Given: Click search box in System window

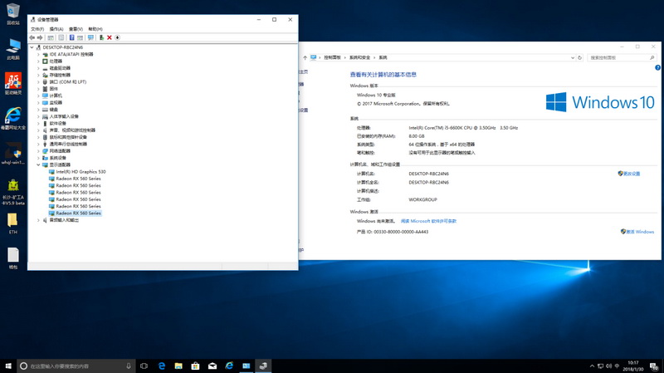Looking at the screenshot, I should pyautogui.click(x=621, y=57).
